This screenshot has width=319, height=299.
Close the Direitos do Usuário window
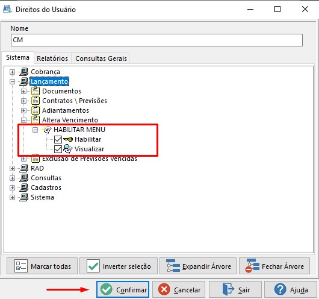point(305,9)
